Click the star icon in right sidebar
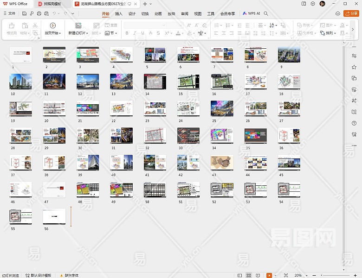Screen dimensions: 362x278 tap(354, 67)
